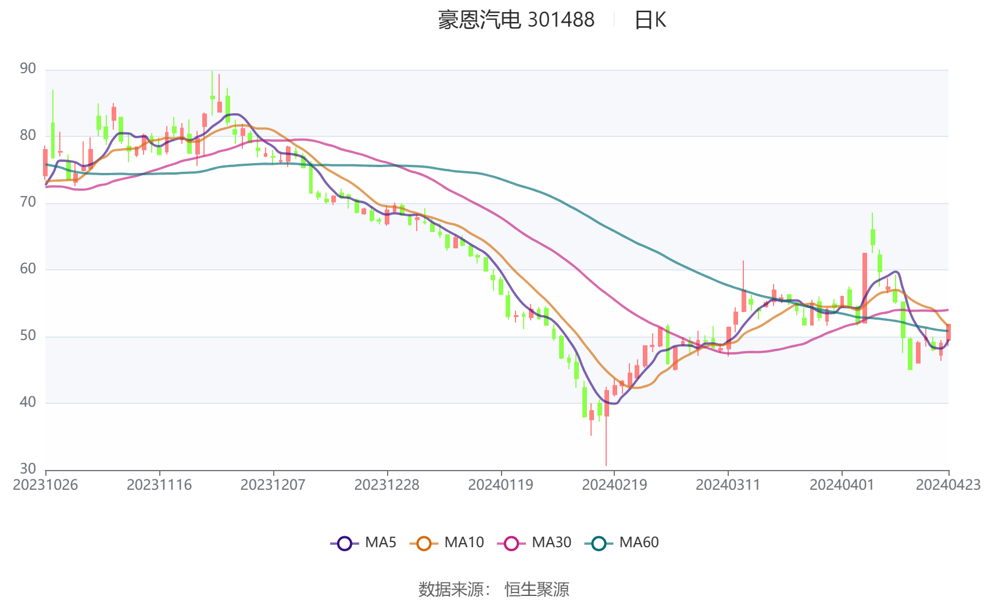
Task: Hide the MA10 series via its label
Action: [x=464, y=543]
